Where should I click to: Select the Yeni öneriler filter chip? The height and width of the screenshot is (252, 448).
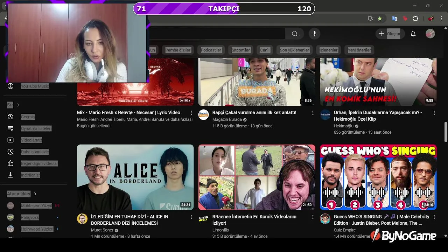(x=359, y=50)
